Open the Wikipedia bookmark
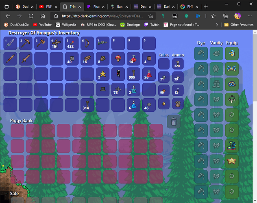 (x=66, y=25)
